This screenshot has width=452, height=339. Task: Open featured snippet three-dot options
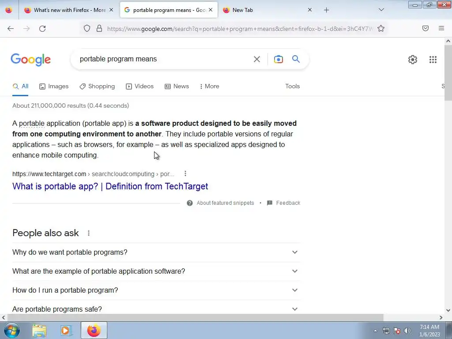tap(185, 173)
